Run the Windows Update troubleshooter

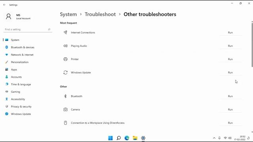[x=230, y=73]
